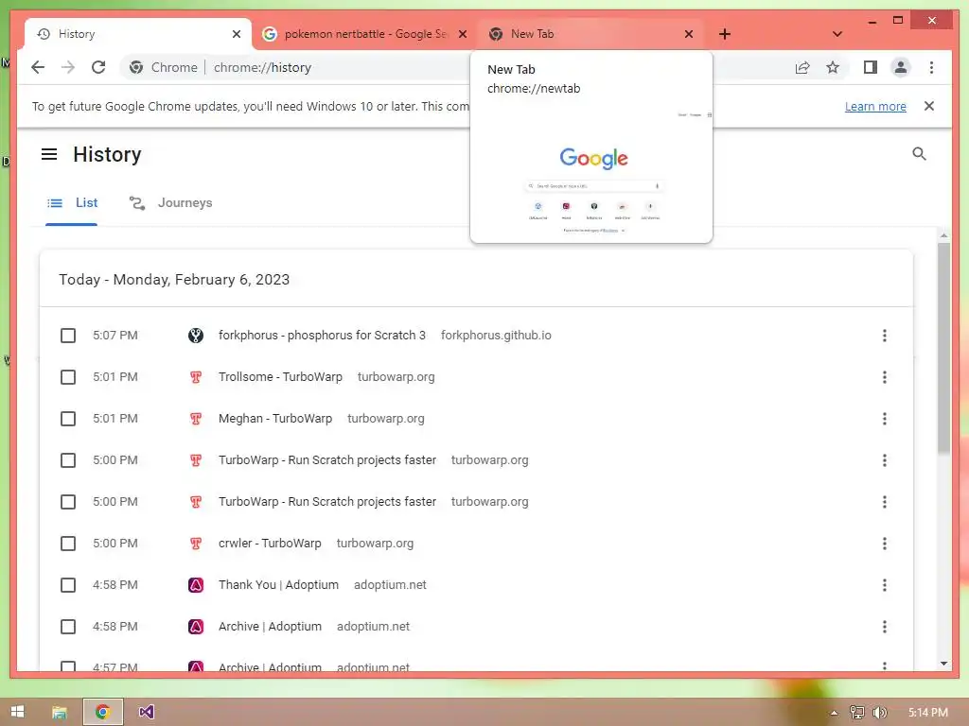This screenshot has width=969, height=726.
Task: Switch to the Journeys view
Action: click(x=171, y=203)
